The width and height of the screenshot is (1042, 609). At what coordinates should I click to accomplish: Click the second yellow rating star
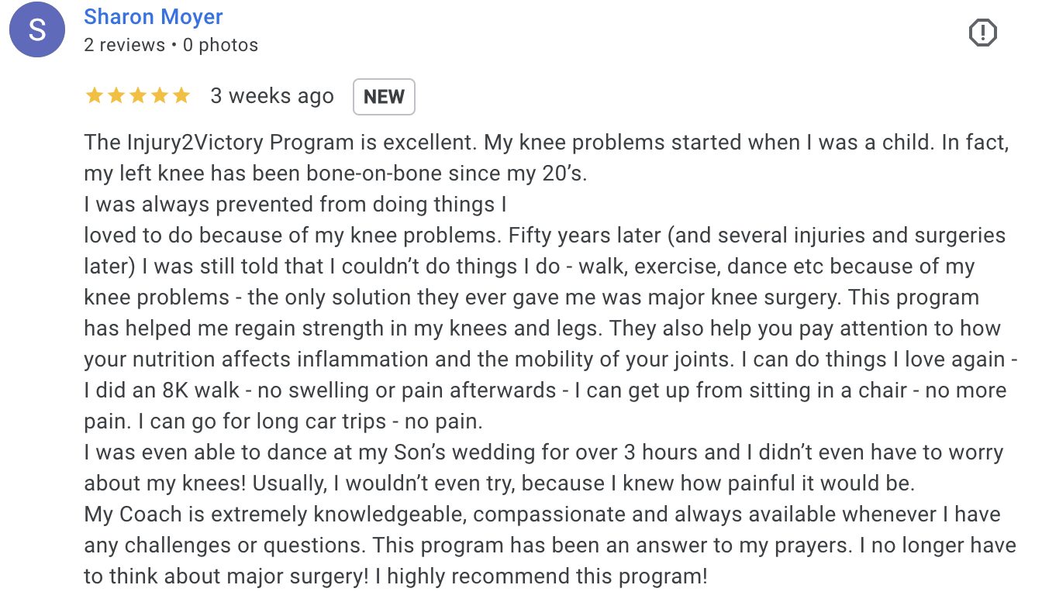(116, 96)
